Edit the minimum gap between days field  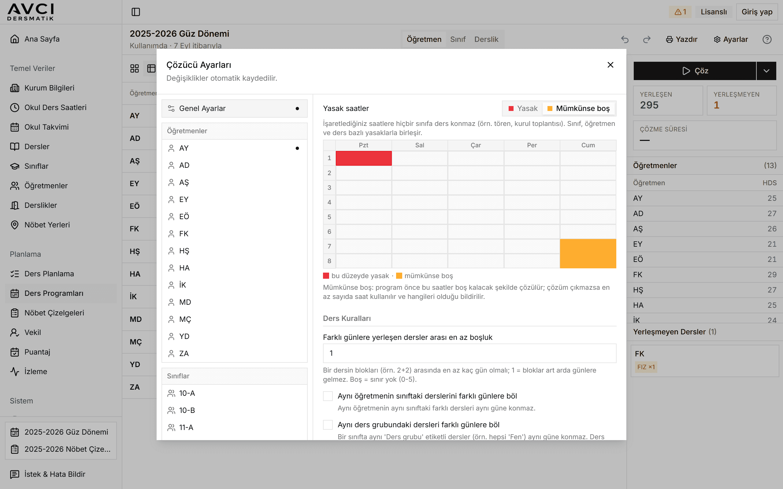click(469, 353)
